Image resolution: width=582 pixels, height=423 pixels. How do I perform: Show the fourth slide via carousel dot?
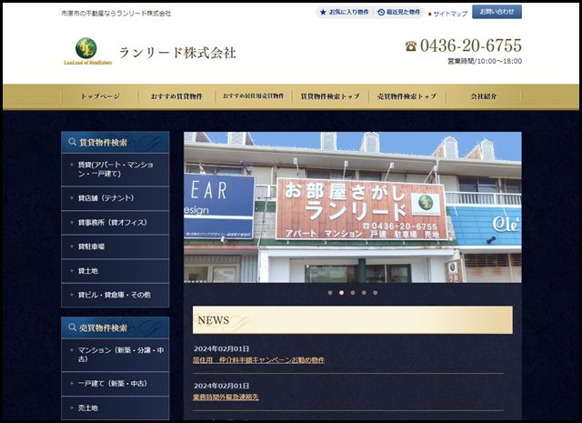[x=364, y=293]
